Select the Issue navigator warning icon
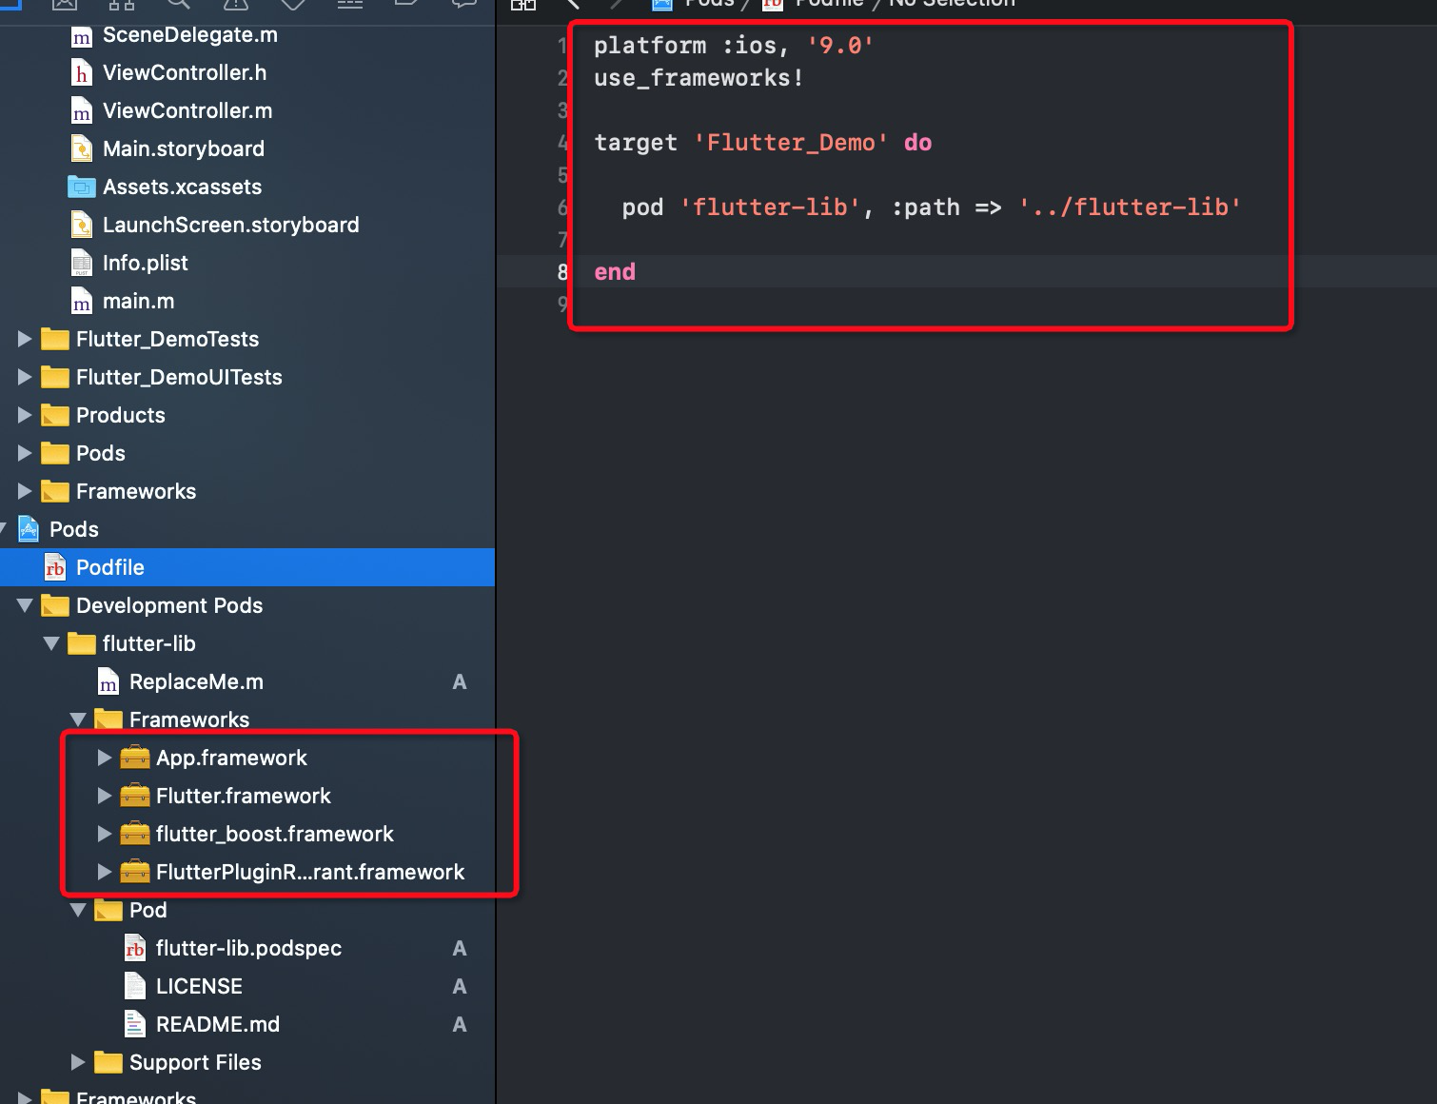Viewport: 1437px width, 1104px height. click(235, 6)
